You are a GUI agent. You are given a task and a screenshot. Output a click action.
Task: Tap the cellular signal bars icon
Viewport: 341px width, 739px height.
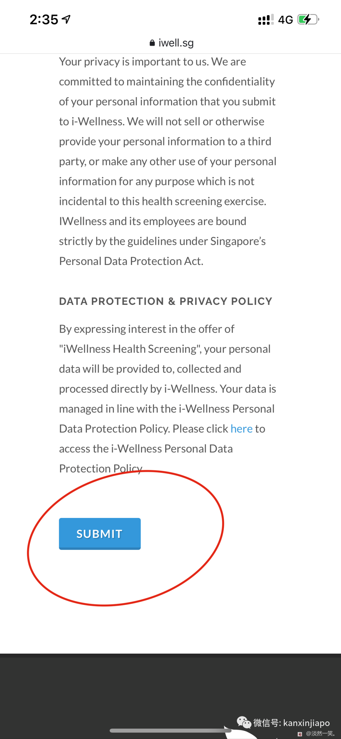point(266,20)
